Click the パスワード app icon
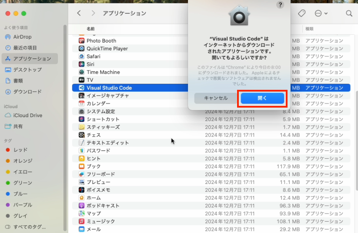 (x=81, y=151)
